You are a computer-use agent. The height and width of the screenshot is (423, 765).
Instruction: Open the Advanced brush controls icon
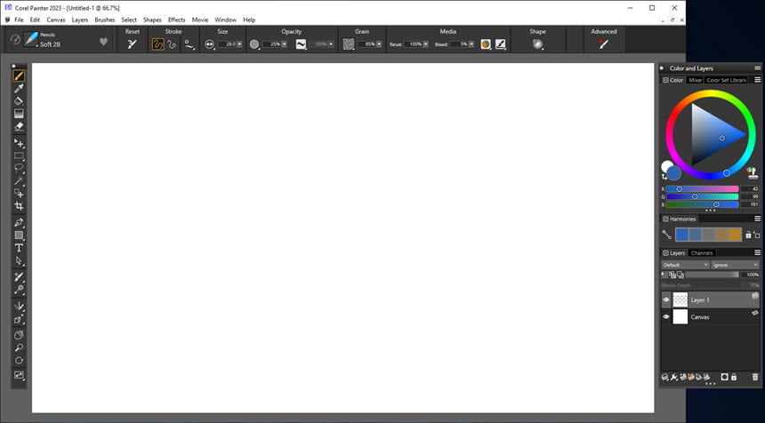pyautogui.click(x=603, y=44)
